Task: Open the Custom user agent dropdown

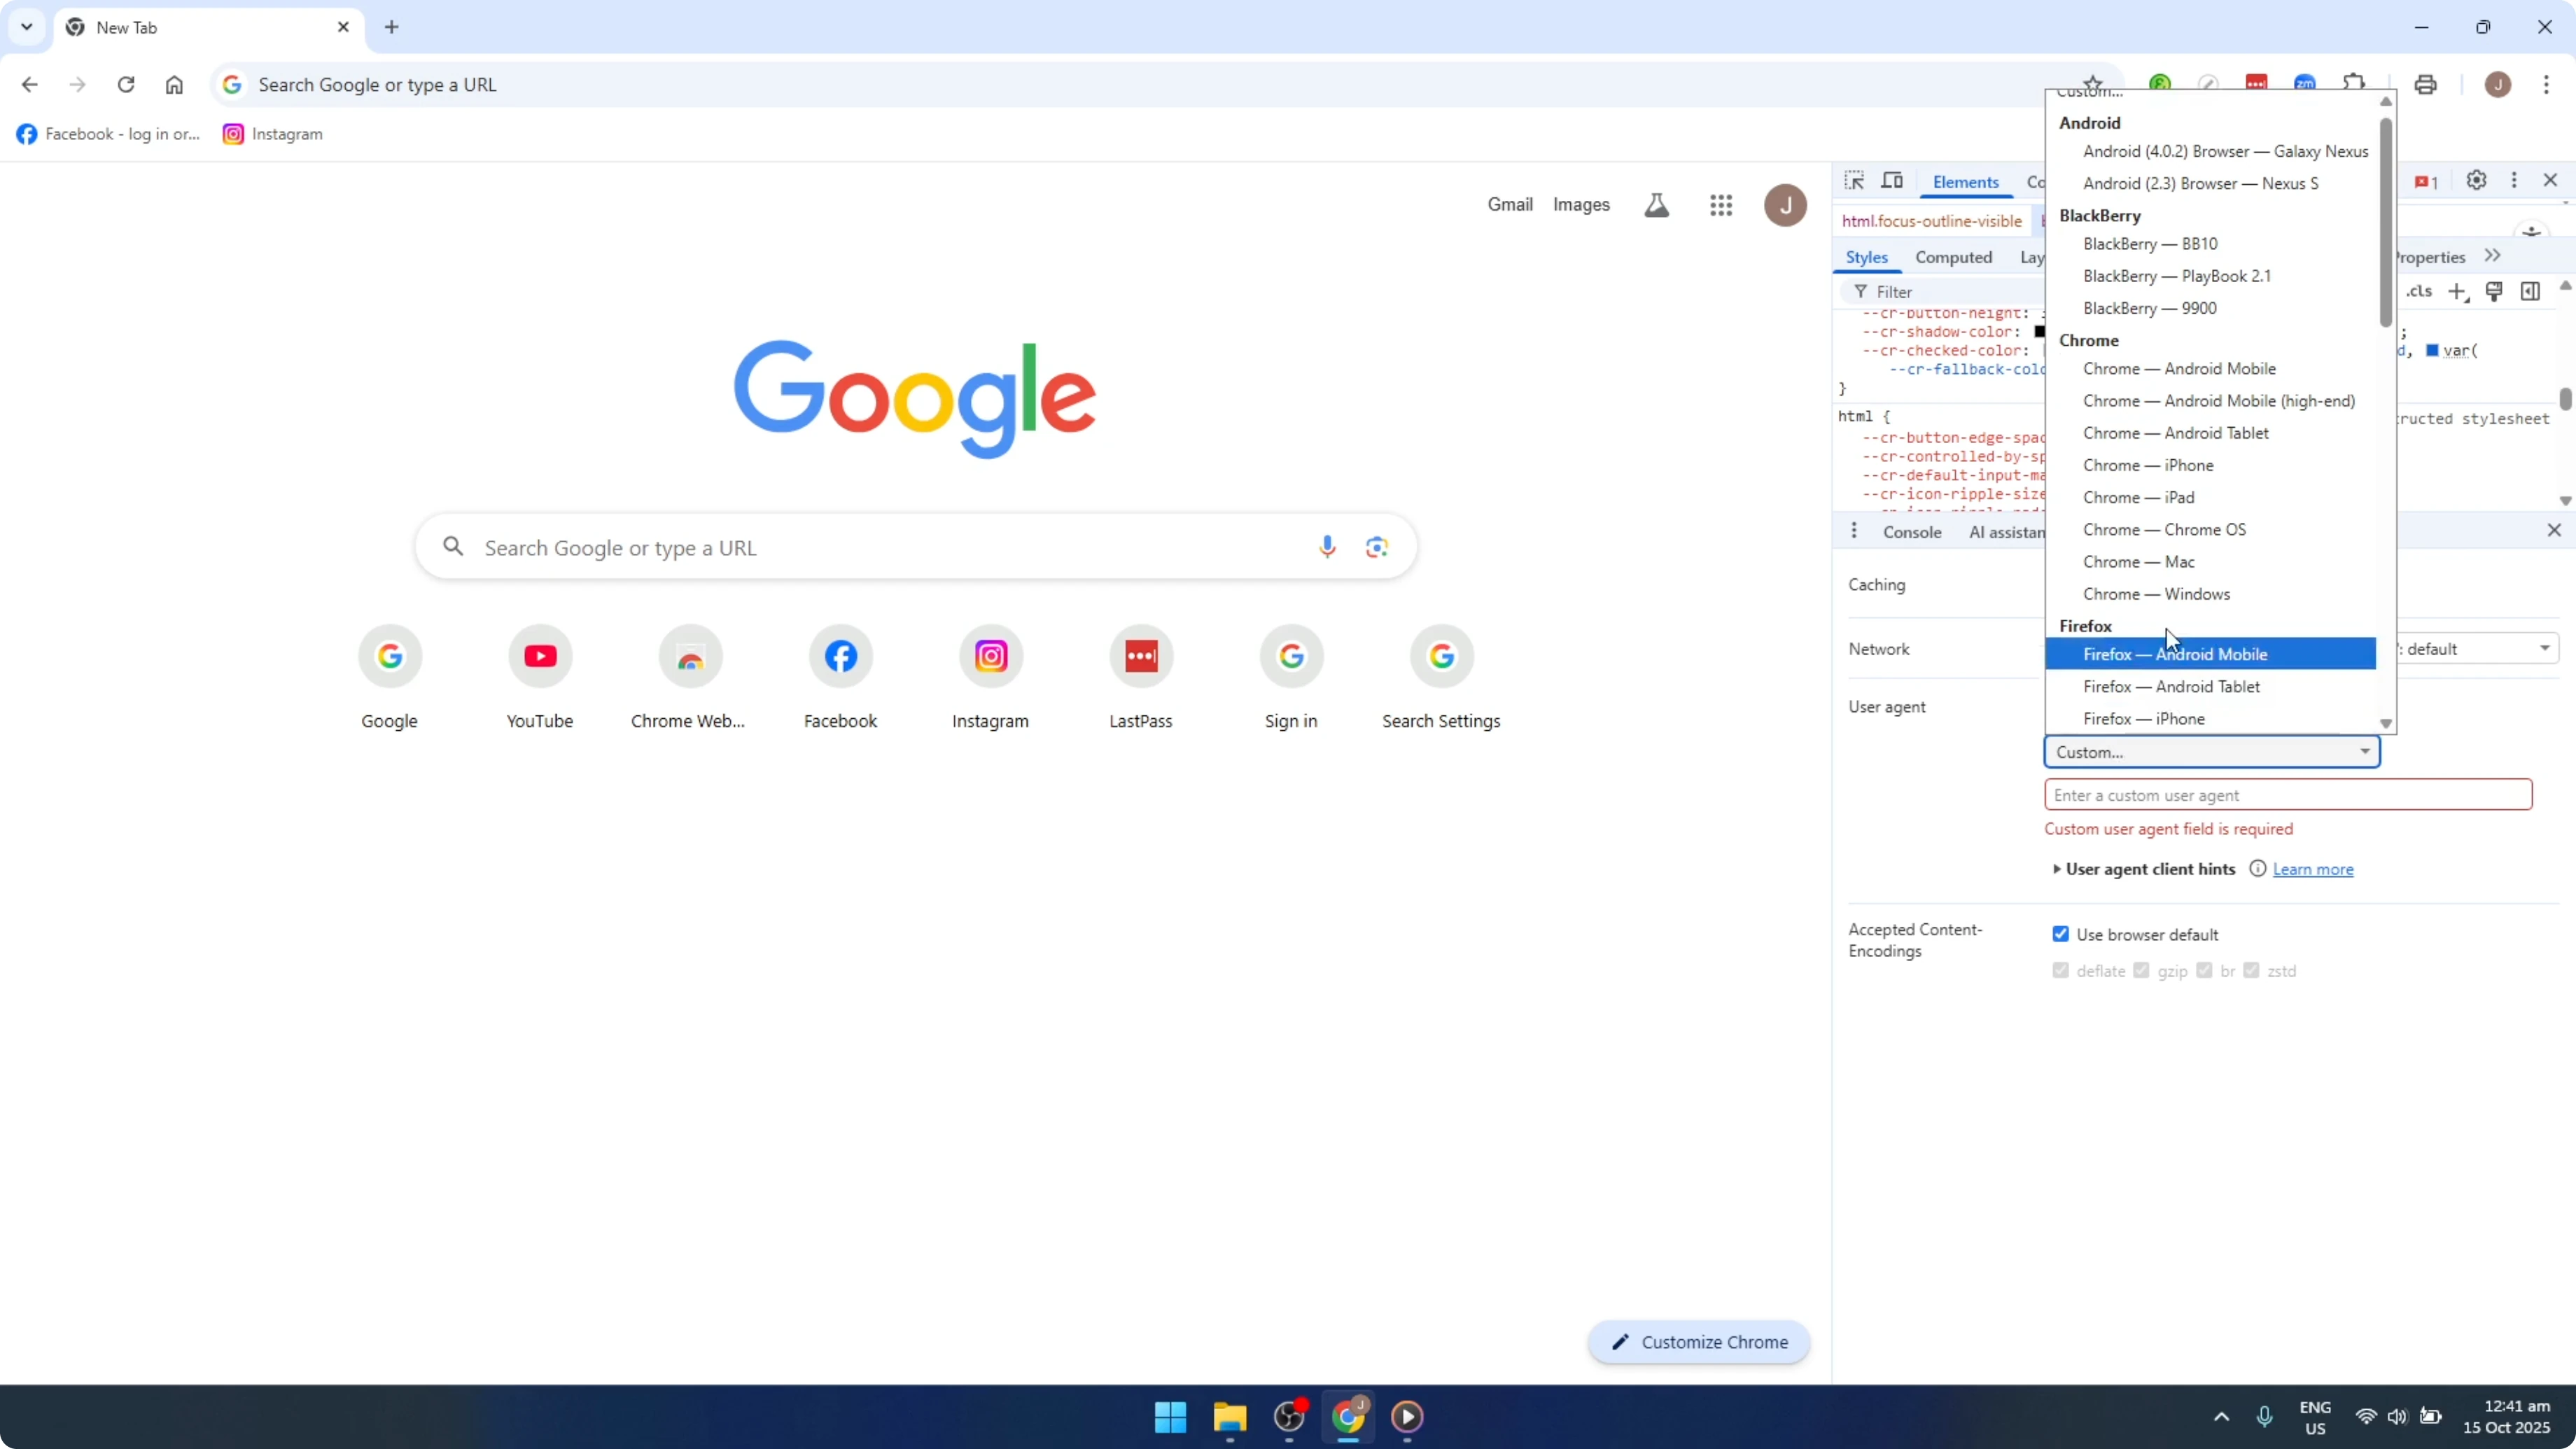Action: click(x=2211, y=751)
